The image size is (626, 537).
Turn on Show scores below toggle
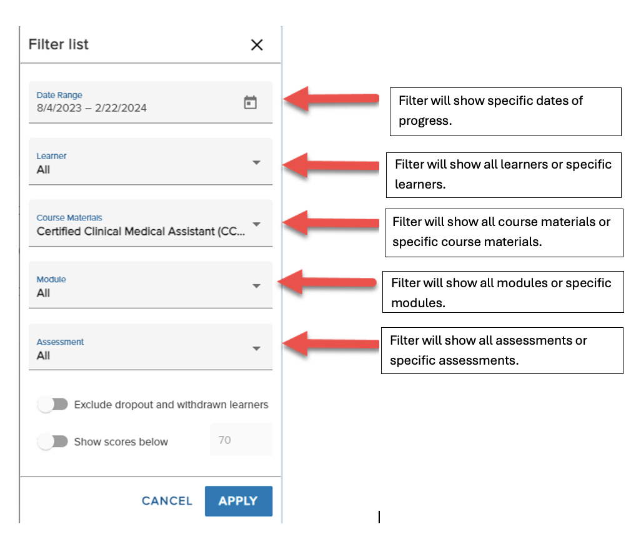pos(53,441)
